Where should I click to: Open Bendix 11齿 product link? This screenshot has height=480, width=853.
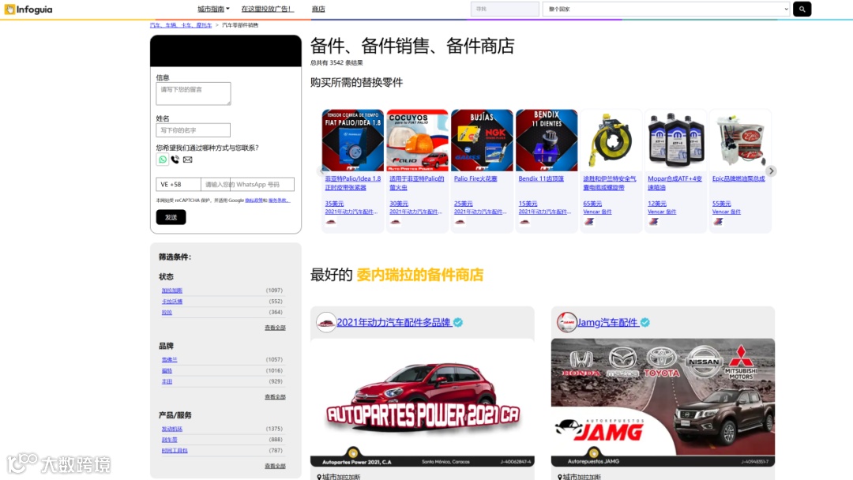coord(541,178)
